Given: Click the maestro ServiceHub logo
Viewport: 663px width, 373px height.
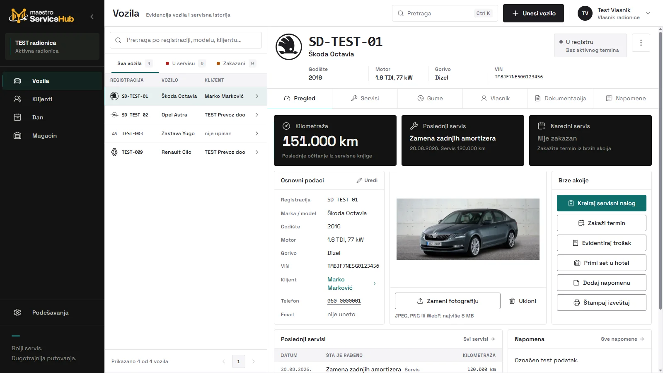Looking at the screenshot, I should point(41,16).
